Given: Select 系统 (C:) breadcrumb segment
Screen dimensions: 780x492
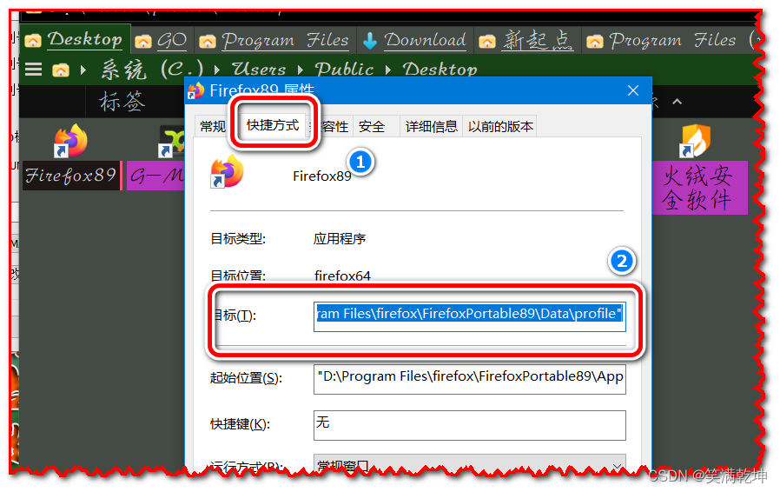Looking at the screenshot, I should (x=152, y=70).
